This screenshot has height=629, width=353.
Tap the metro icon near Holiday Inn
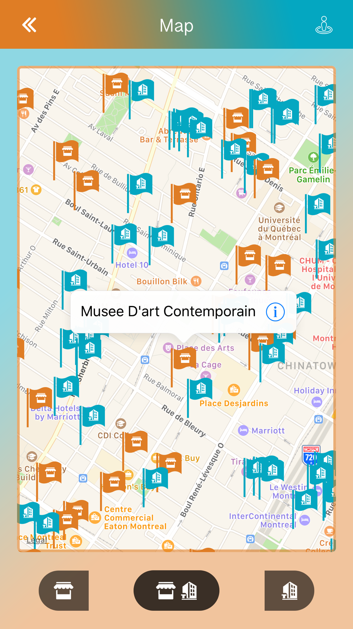click(318, 420)
